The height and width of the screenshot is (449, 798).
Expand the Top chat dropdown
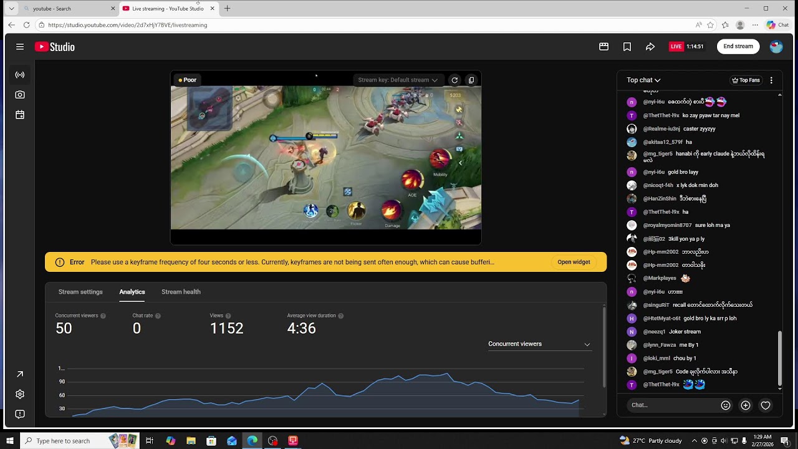(x=643, y=80)
